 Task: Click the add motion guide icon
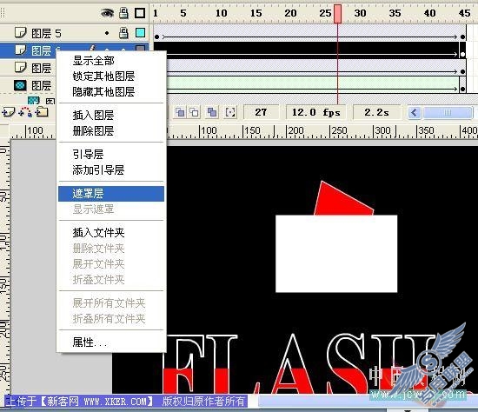25,112
